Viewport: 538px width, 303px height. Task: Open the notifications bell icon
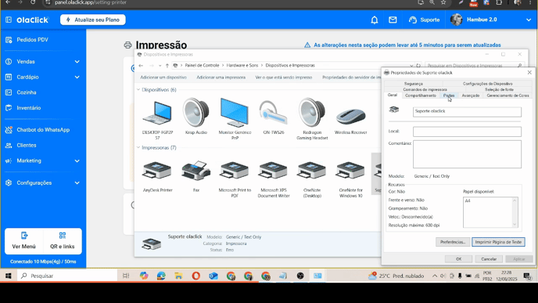[375, 20]
